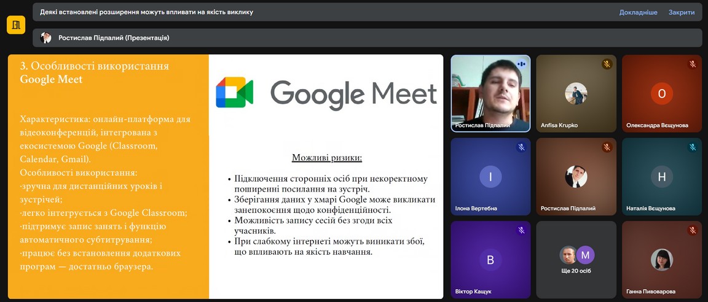This screenshot has width=708, height=302.
Task: Click the muted mic icon on Anfisa Krupko's tile
Action: [607, 64]
